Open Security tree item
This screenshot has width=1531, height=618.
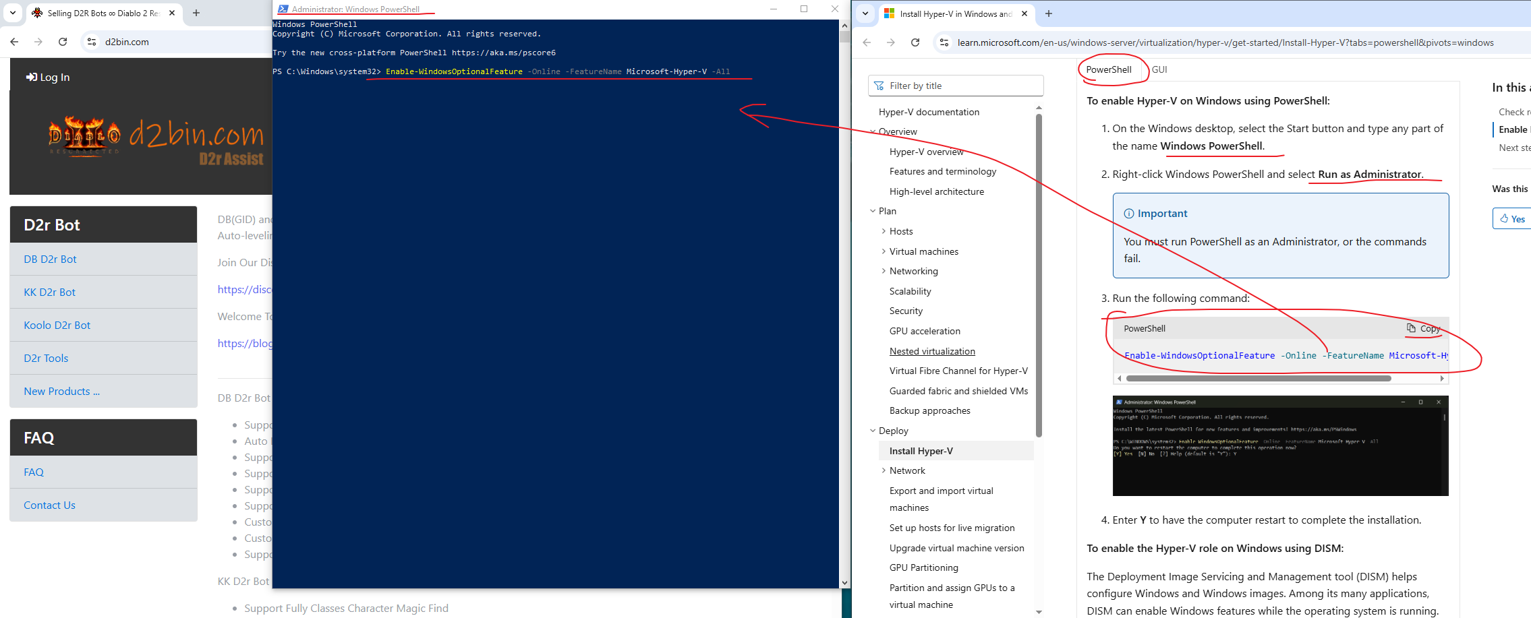coord(906,311)
